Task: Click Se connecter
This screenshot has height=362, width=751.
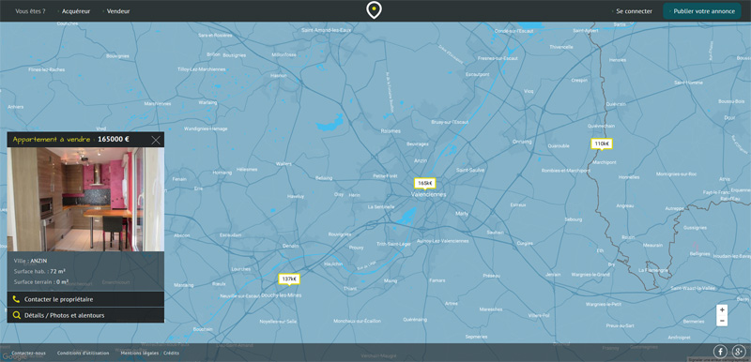Action: point(635,11)
